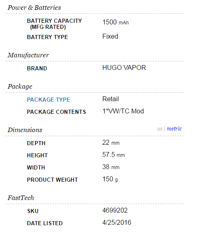Select the 1500 mAh battery capacity value
This screenshot has height=239, width=199.
coord(115,22)
